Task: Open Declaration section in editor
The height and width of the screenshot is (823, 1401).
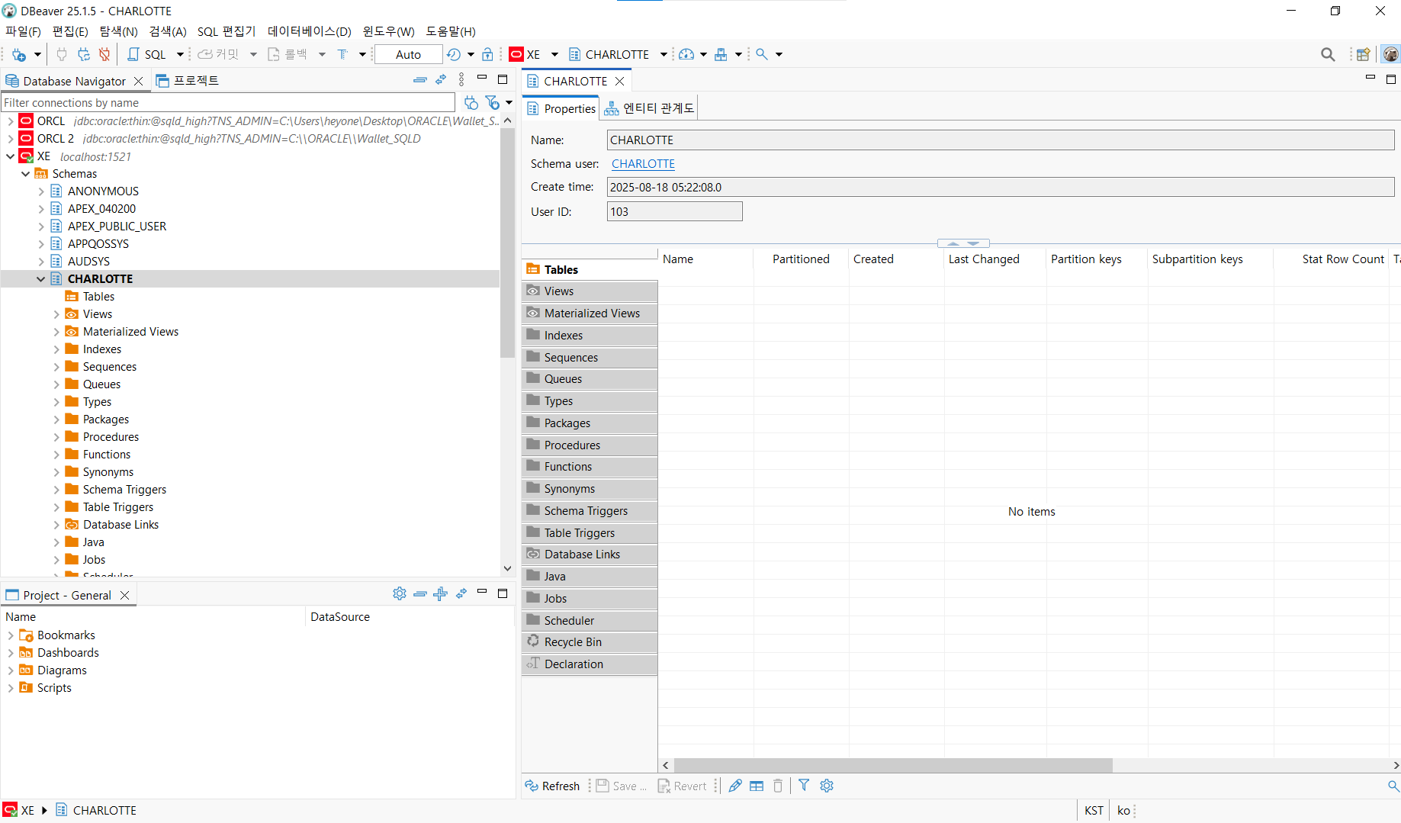Action: coord(590,664)
